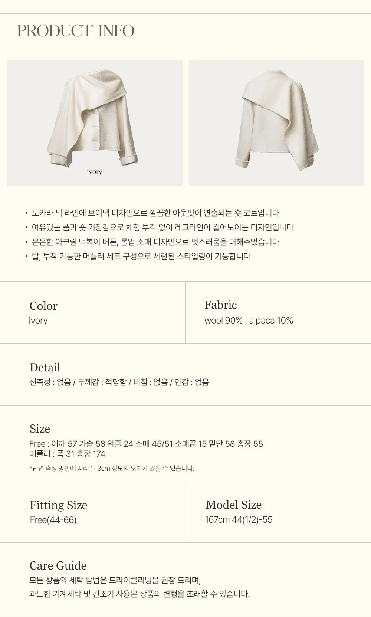The image size is (371, 617).
Task: Click the Free(44-66) fitting size text
Action: [x=53, y=520]
